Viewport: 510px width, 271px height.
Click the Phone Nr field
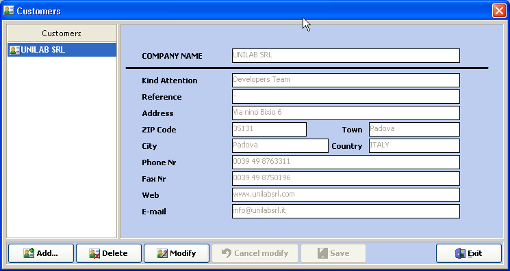click(346, 162)
